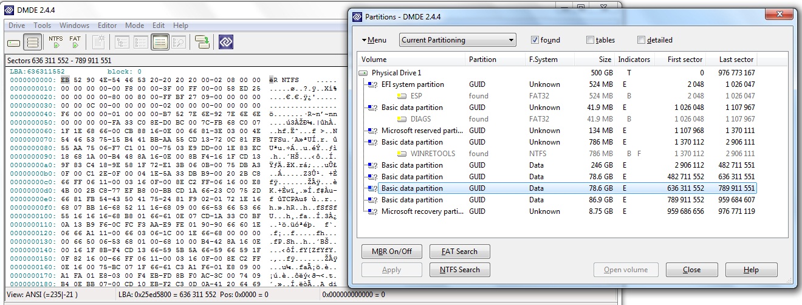Click the First sector column header
This screenshot has height=305, width=802.
pyautogui.click(x=680, y=60)
